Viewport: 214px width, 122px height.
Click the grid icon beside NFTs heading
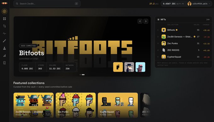tap(158, 20)
